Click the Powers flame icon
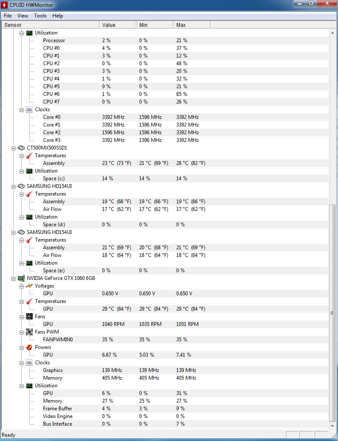Viewport: 338px width, 441px height. (29, 347)
